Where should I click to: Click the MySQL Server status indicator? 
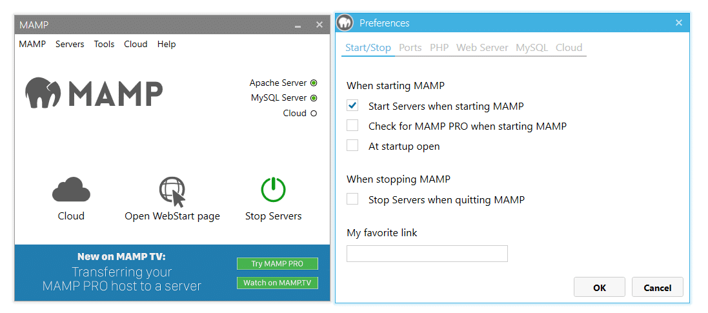(x=314, y=98)
